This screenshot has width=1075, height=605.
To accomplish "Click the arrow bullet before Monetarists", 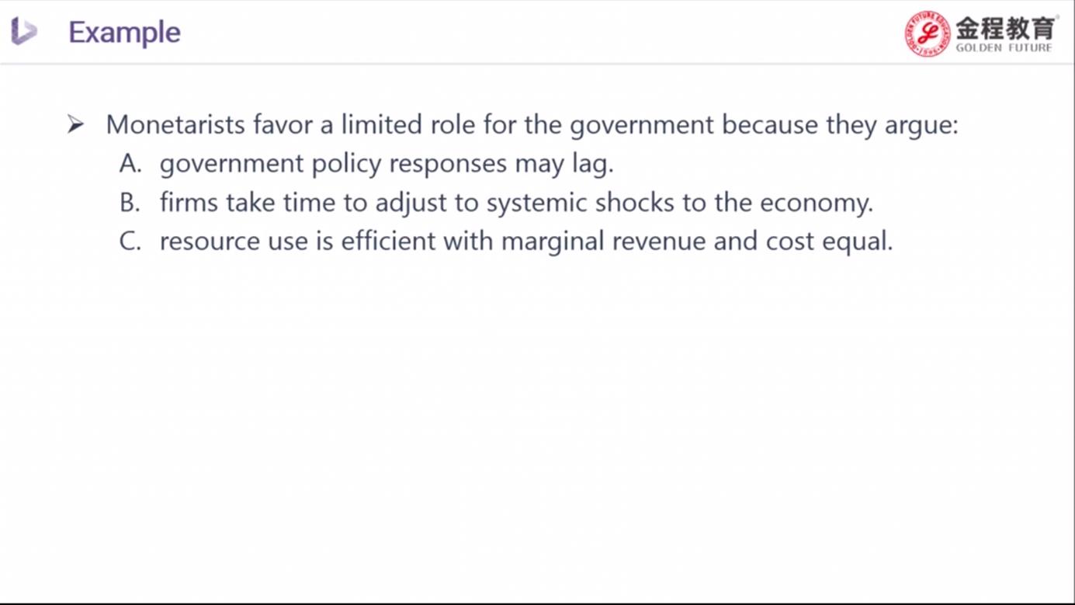I will click(x=75, y=124).
